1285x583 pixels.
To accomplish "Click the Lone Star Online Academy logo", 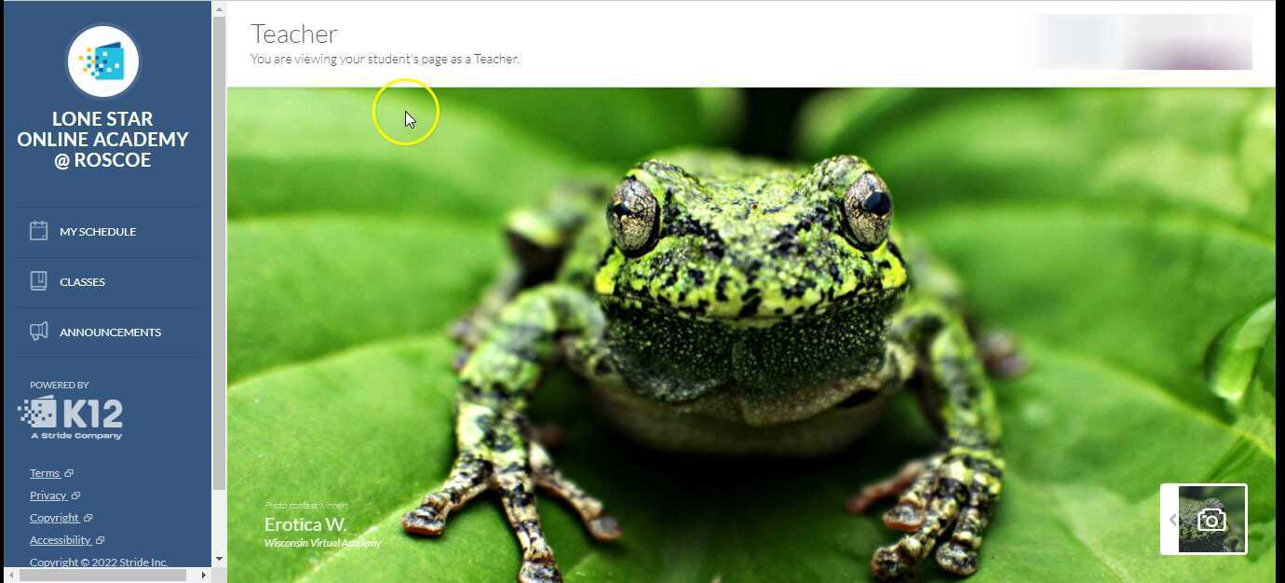I will (x=102, y=62).
